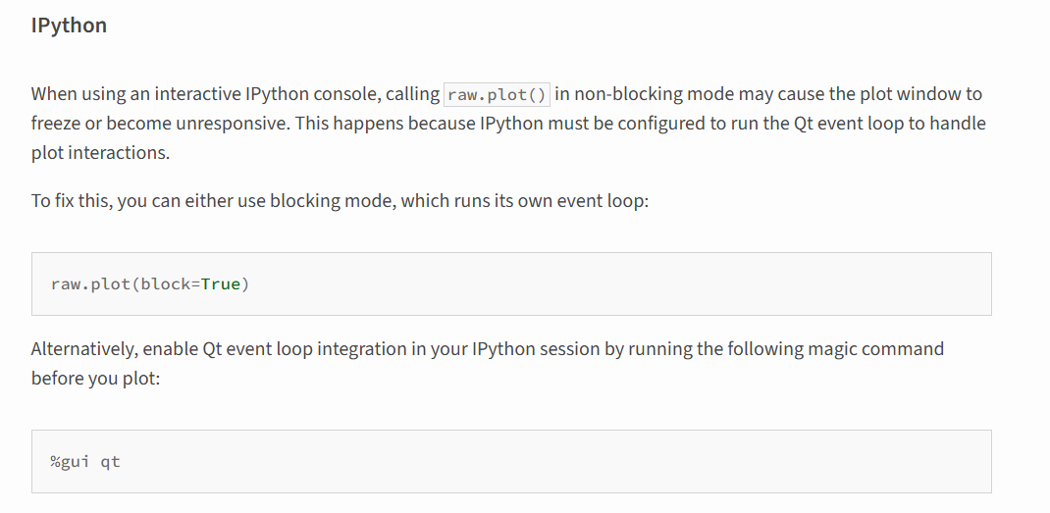The image size is (1050, 513).
Task: Click the phrase "magic command"
Action: point(883,348)
